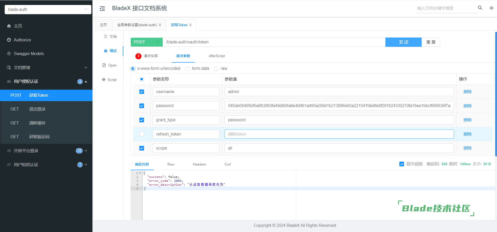Image resolution: width=497 pixels, height=232 pixels.
Task: Click the grant_type parameter name field
Action: tap(186, 120)
